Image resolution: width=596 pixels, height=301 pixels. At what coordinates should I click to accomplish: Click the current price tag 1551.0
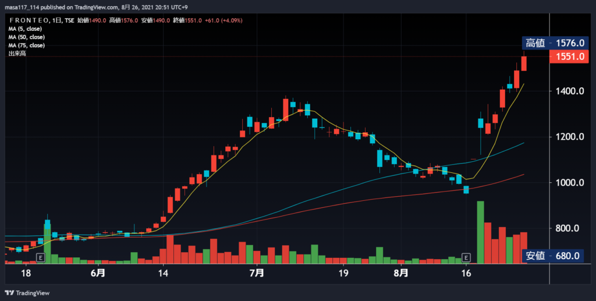point(569,56)
